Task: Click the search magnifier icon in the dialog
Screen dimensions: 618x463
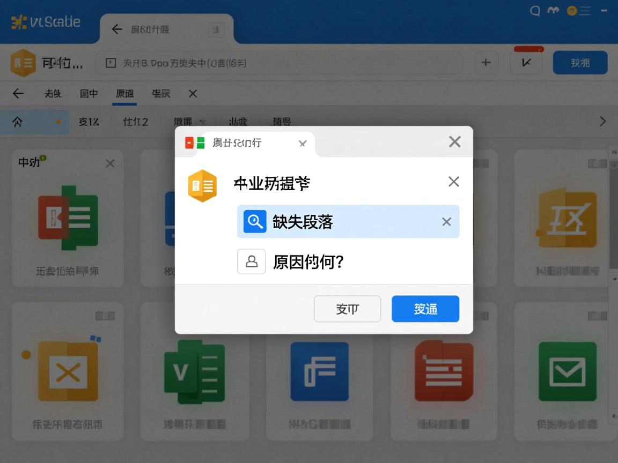Action: tap(254, 221)
